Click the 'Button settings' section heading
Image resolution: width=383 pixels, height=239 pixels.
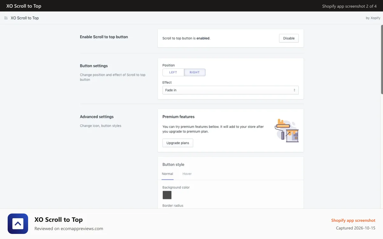[94, 66]
